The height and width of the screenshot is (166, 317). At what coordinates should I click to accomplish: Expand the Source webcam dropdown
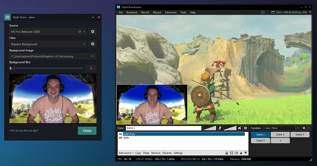84,32
